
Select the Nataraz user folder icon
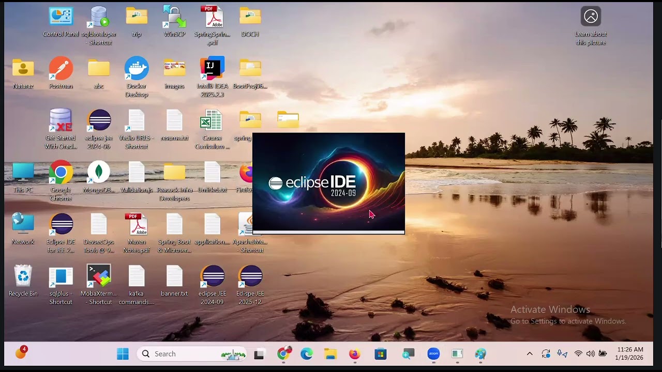tap(23, 73)
